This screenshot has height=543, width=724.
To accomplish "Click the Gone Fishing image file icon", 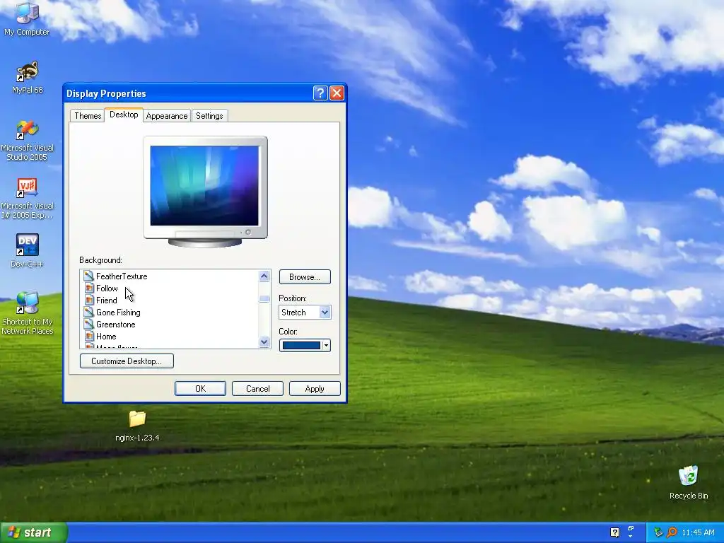I will pyautogui.click(x=88, y=312).
